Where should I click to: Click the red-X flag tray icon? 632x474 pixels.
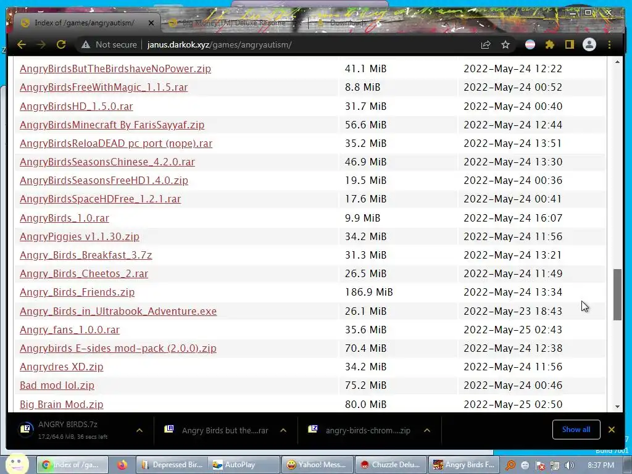pos(540,465)
